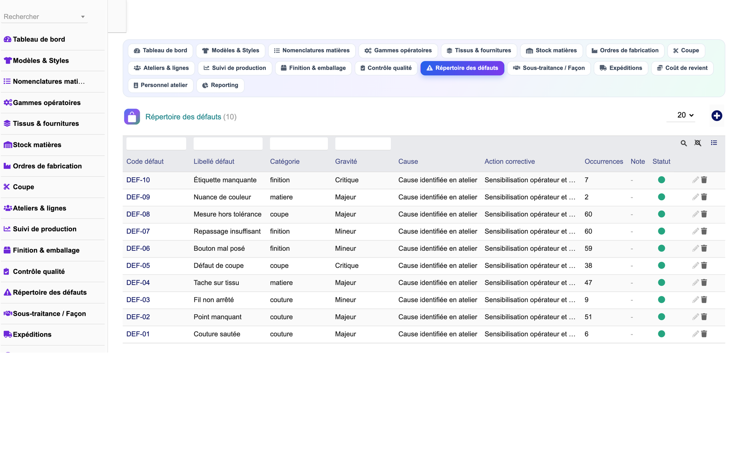
Task: Delete Bouton mal posé row trash icon
Action: tap(704, 248)
